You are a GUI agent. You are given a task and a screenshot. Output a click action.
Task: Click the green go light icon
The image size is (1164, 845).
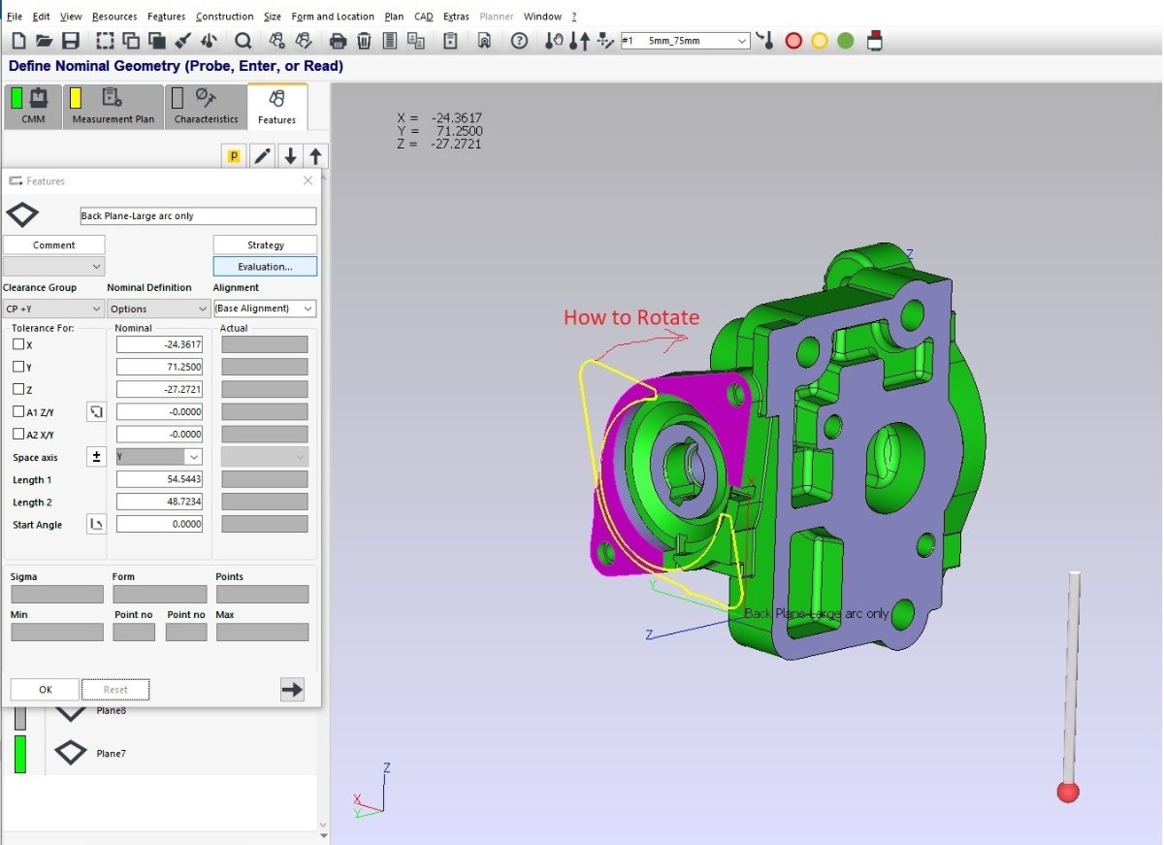(846, 41)
